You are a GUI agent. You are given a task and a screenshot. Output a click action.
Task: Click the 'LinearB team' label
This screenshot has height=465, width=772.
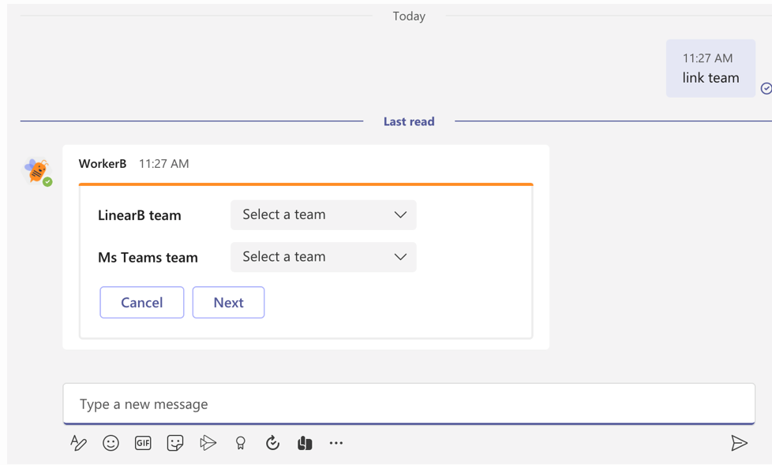(140, 215)
